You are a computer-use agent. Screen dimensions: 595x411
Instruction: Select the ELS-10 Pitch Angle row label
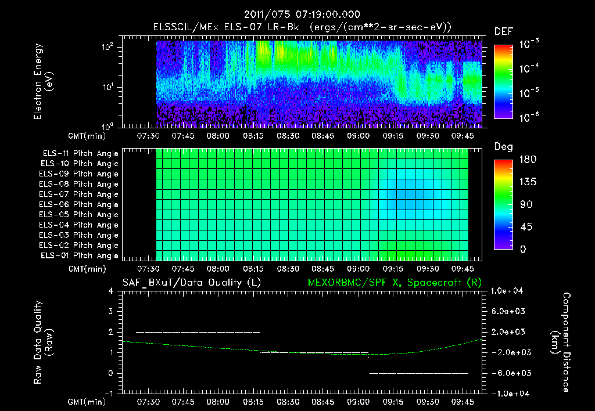coord(80,164)
